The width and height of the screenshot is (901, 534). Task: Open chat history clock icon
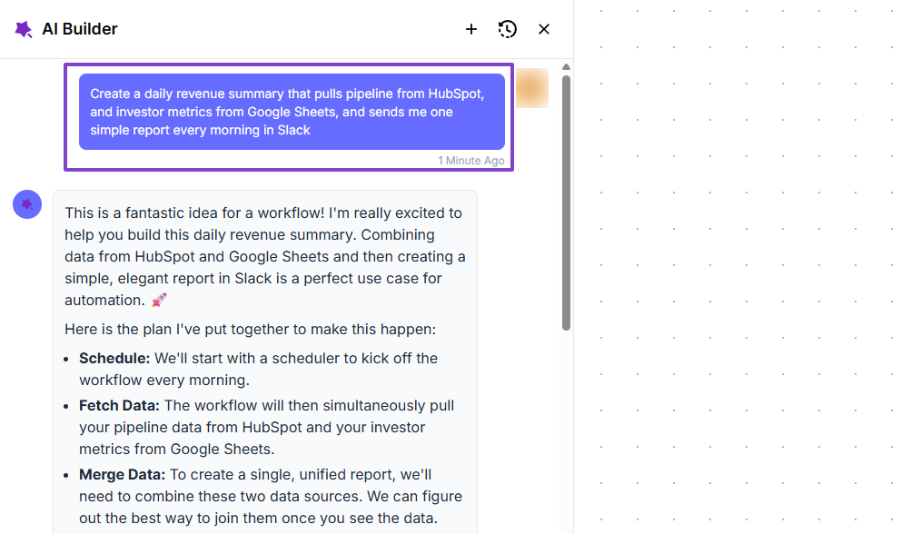click(x=508, y=29)
